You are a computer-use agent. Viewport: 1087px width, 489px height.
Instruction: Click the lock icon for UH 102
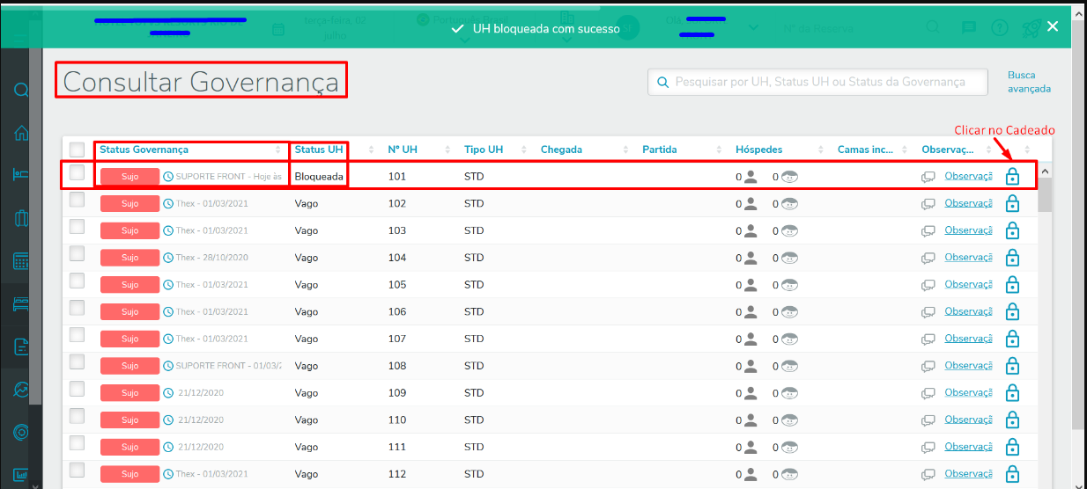(x=1012, y=204)
